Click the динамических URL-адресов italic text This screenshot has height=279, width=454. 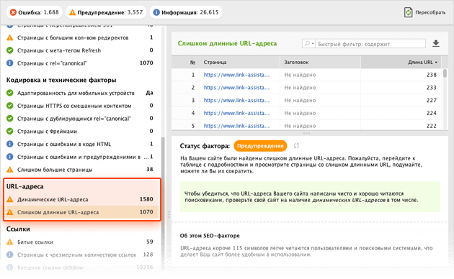click(349, 200)
